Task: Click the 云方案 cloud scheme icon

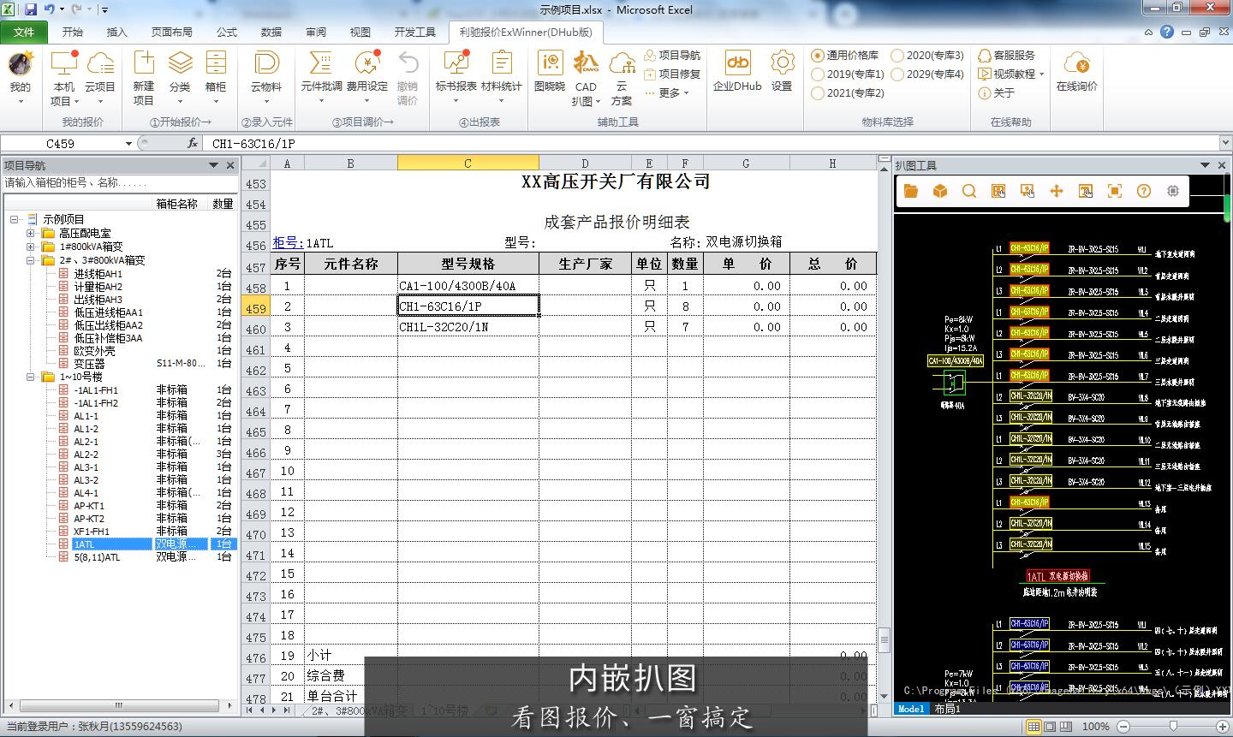Action: pyautogui.click(x=622, y=77)
